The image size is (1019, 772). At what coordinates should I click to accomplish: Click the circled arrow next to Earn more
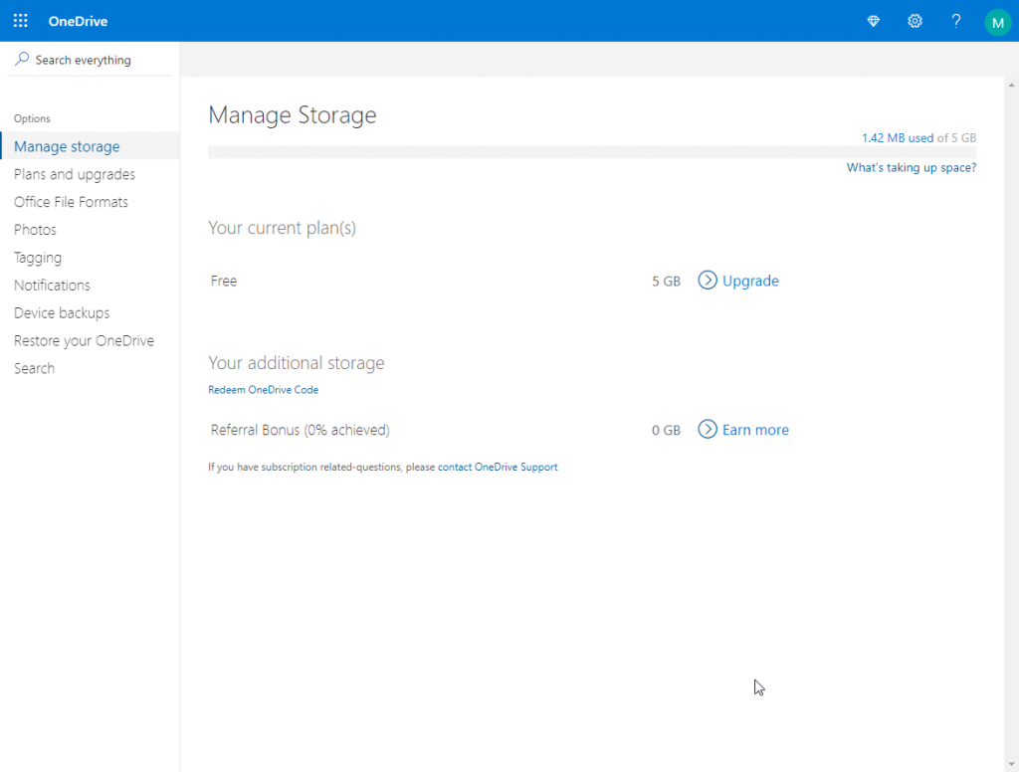click(x=708, y=429)
